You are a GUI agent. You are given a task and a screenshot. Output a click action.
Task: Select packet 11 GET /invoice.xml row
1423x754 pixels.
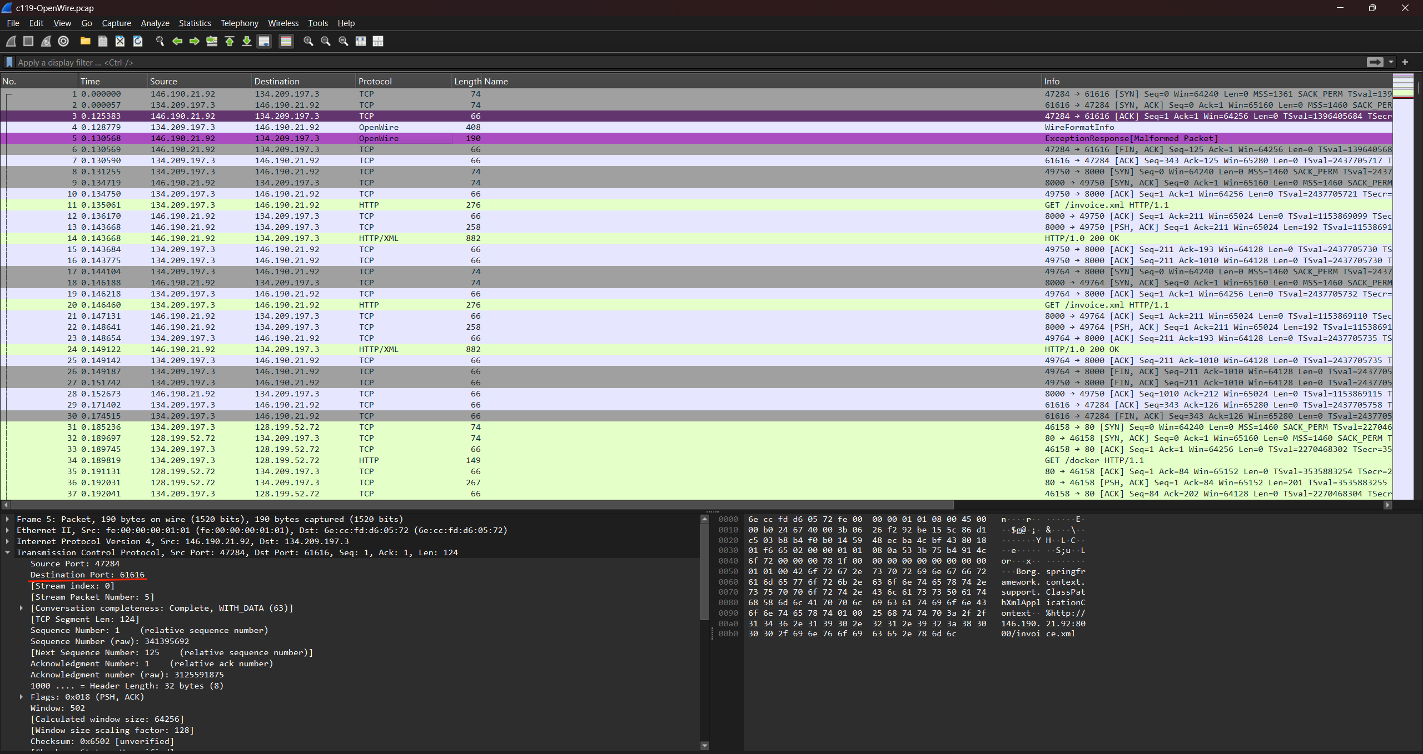click(x=696, y=205)
